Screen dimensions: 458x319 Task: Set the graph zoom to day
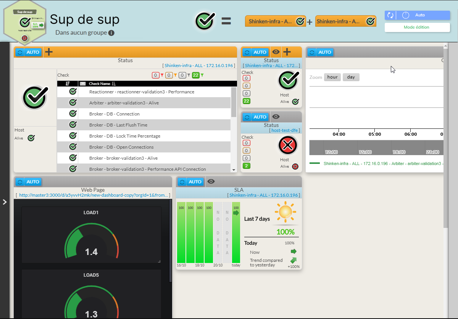click(x=351, y=77)
